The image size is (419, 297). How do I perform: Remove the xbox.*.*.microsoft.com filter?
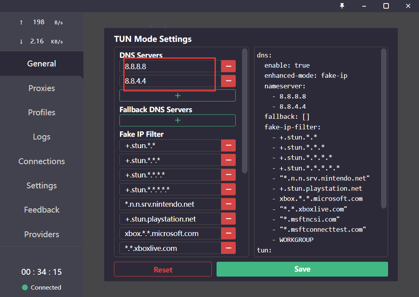coord(228,233)
